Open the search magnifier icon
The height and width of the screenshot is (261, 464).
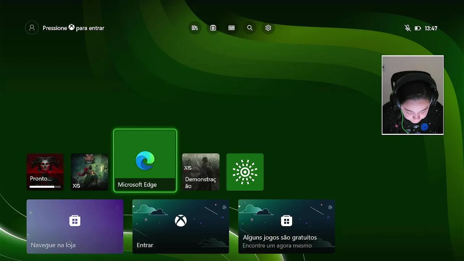(250, 28)
